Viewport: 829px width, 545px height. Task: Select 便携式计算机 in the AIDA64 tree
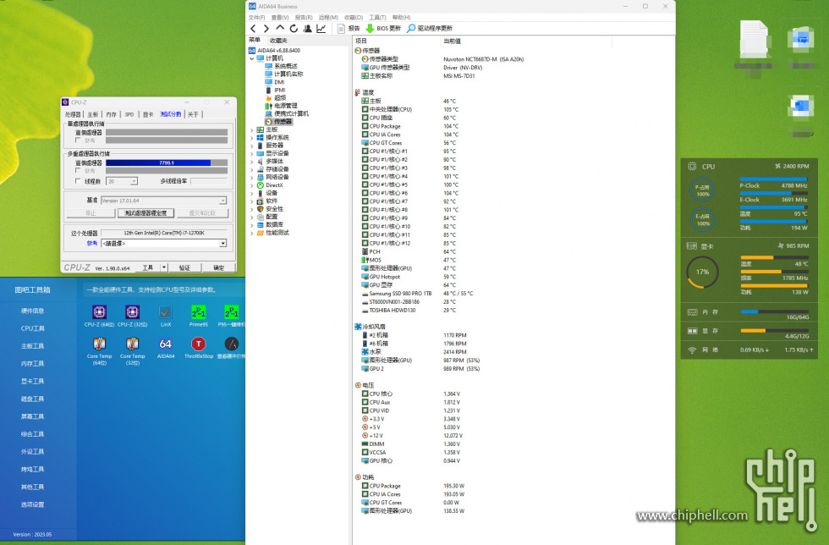(x=287, y=113)
